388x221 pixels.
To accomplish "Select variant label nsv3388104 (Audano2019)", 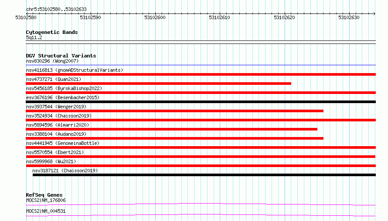I will 56,134.
